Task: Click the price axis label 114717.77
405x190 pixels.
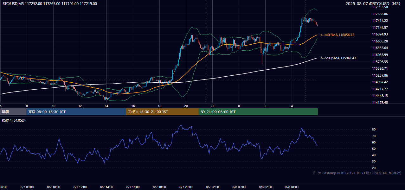Action: pyautogui.click(x=380, y=89)
